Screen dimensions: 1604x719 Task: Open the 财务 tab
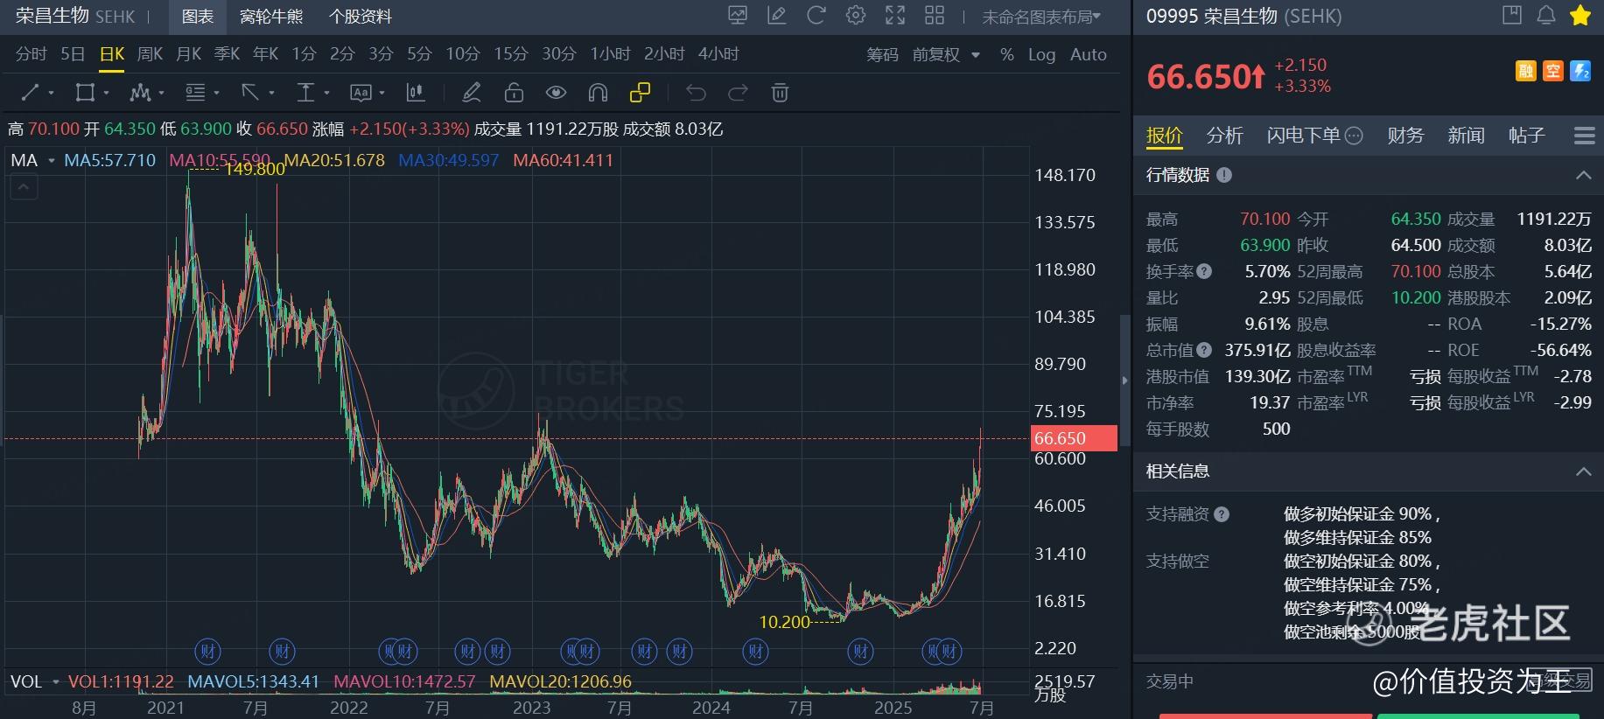1405,136
